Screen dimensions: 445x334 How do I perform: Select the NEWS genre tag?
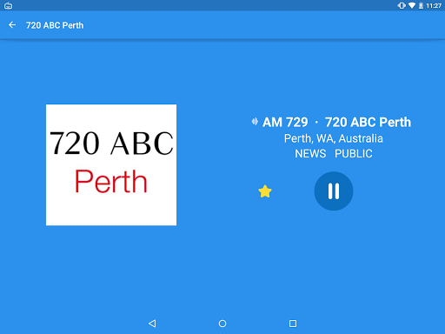[310, 154]
